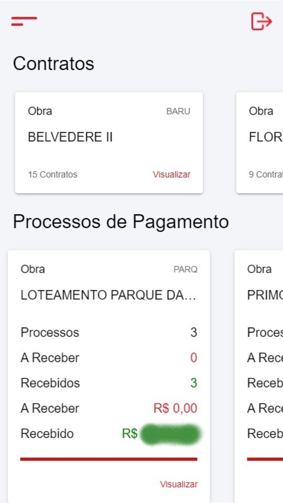283x503 pixels.
Task: Click the Contratos section heading
Action: (53, 63)
